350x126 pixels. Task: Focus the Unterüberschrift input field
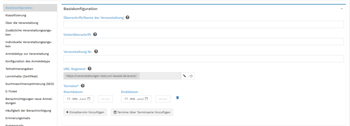pos(204,42)
